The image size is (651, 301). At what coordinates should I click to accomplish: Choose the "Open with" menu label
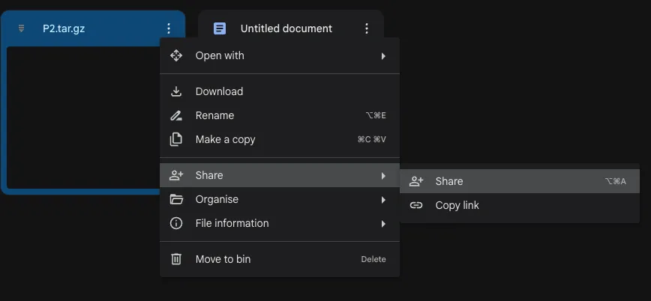coord(220,55)
